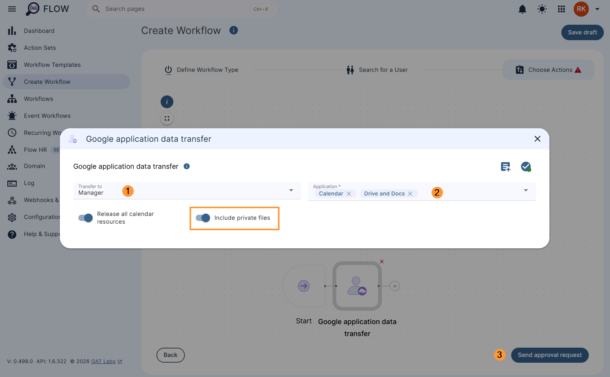Click info icon next to Create Workflow title

[x=234, y=30]
